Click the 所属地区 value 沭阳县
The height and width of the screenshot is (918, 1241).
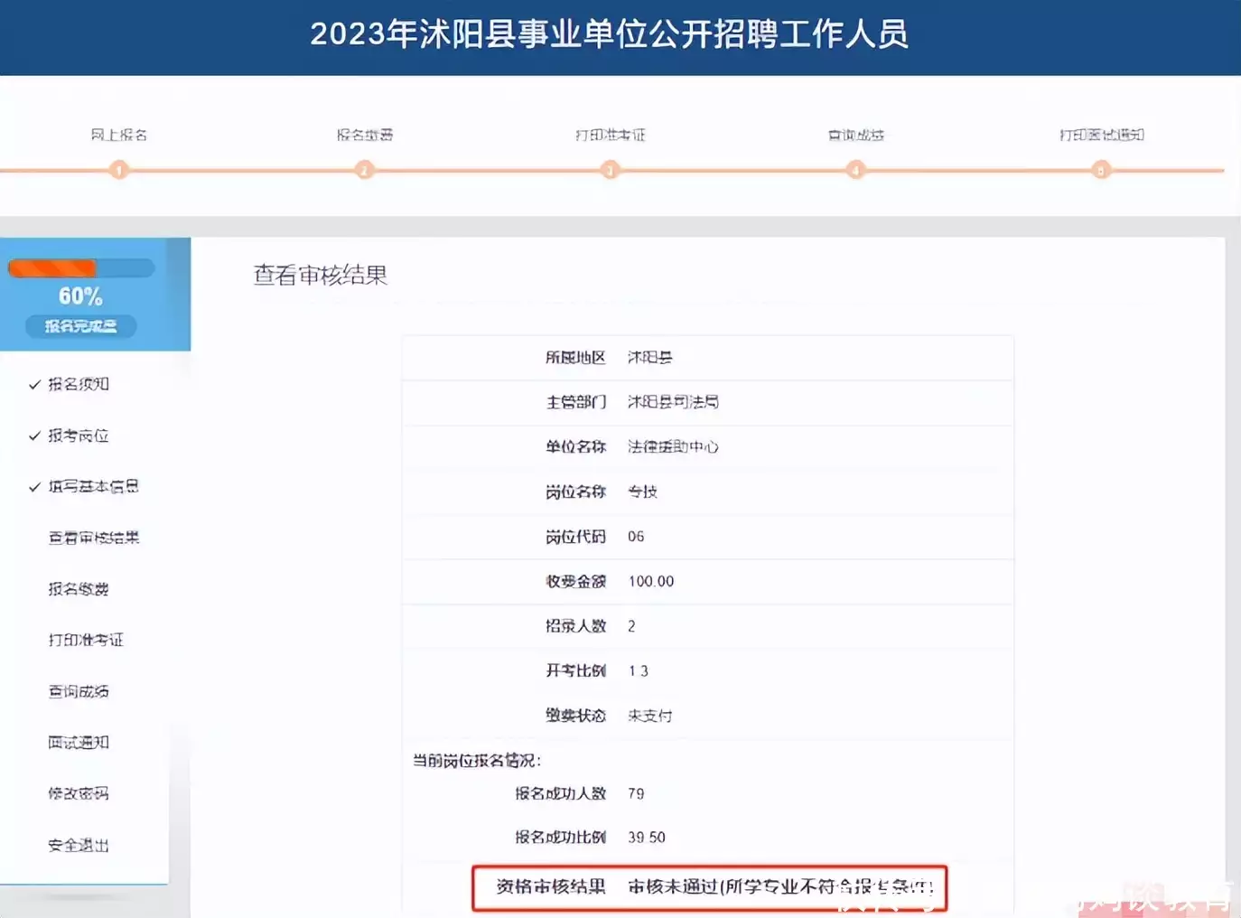click(650, 357)
